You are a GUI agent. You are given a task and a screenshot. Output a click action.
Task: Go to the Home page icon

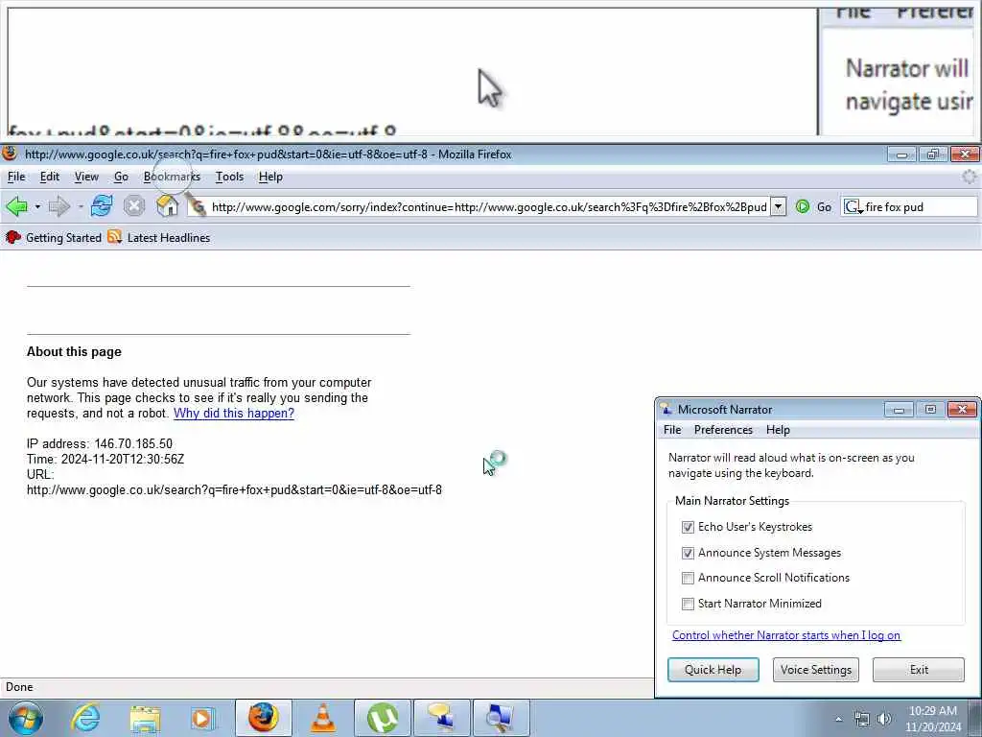(x=167, y=206)
